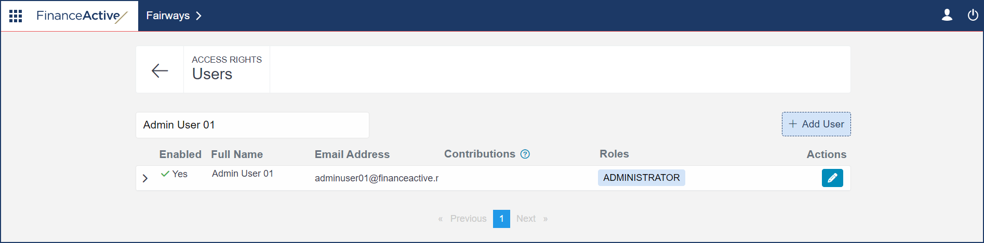984x243 pixels.
Task: Open the Fairways breadcrumb menu
Action: [174, 16]
